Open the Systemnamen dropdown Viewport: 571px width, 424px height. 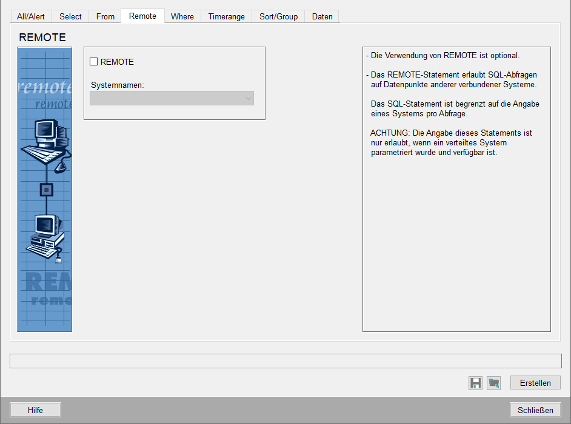tap(172, 98)
